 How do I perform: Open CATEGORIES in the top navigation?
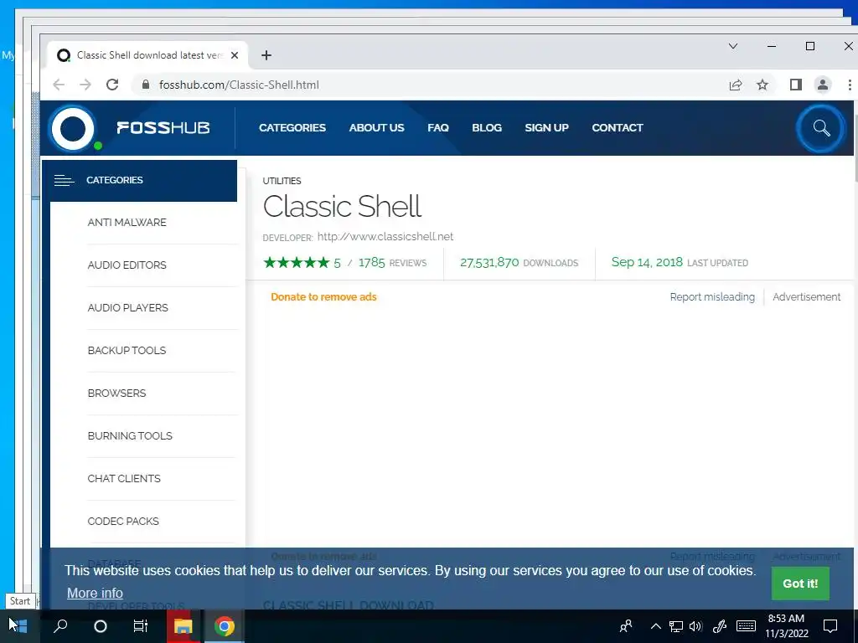(x=292, y=128)
